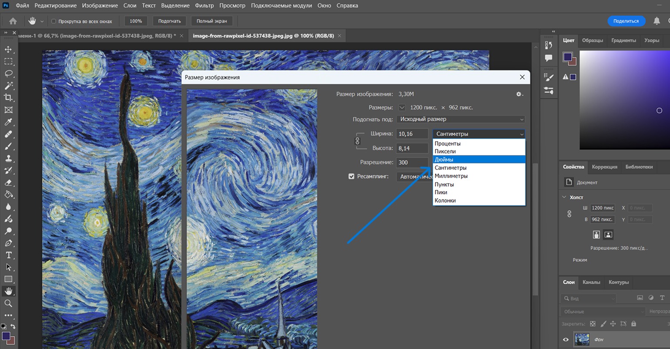This screenshot has width=670, height=349.
Task: Swap foreground and background colors
Action: point(13,326)
